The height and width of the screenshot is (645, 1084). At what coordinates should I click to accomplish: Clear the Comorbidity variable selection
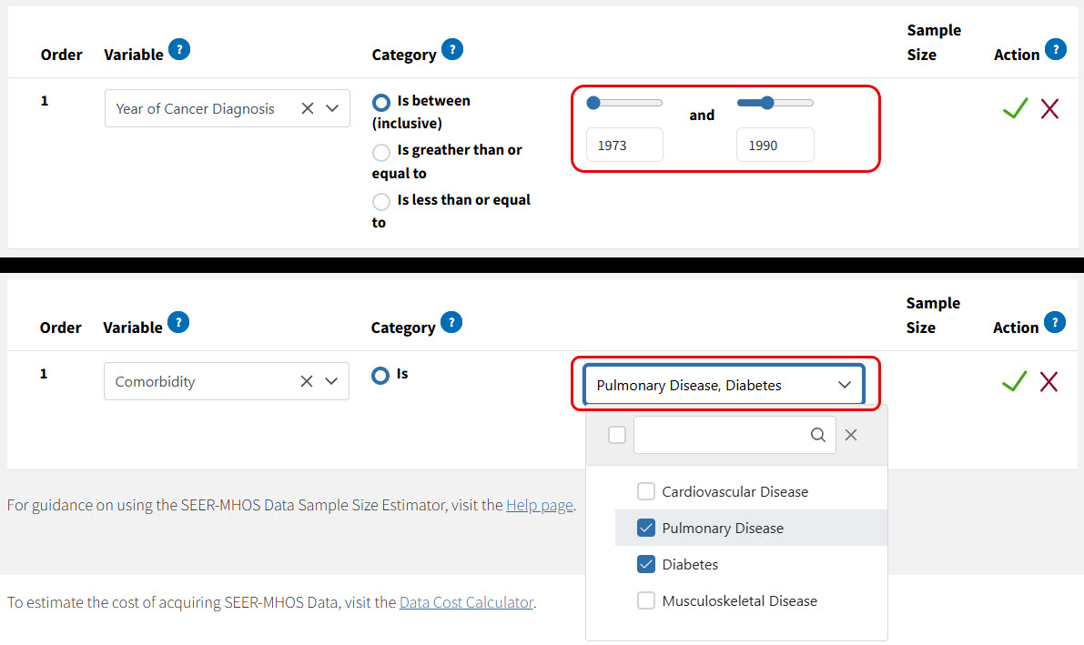coord(307,382)
